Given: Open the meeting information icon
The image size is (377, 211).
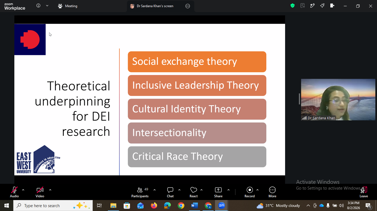Looking at the screenshot, I should click(x=38, y=6).
